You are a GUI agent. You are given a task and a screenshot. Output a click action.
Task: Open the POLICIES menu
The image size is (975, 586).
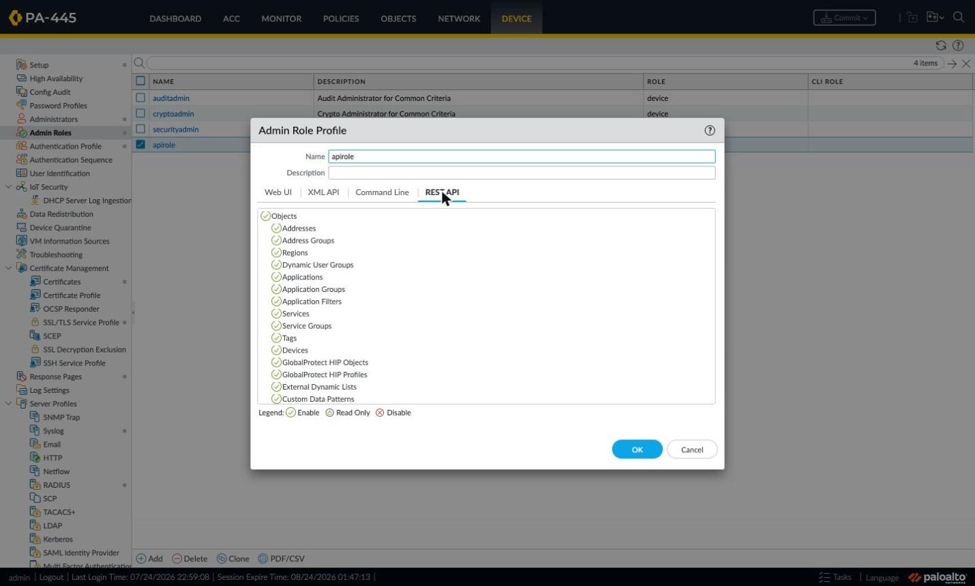[x=341, y=18]
